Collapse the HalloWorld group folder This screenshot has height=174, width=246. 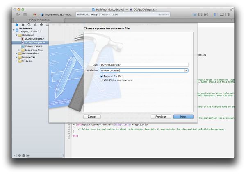[x=16, y=35]
